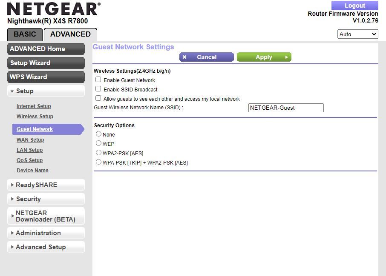Image resolution: width=386 pixels, height=276 pixels.
Task: Click the NETGEAR logo
Action: tap(54, 9)
